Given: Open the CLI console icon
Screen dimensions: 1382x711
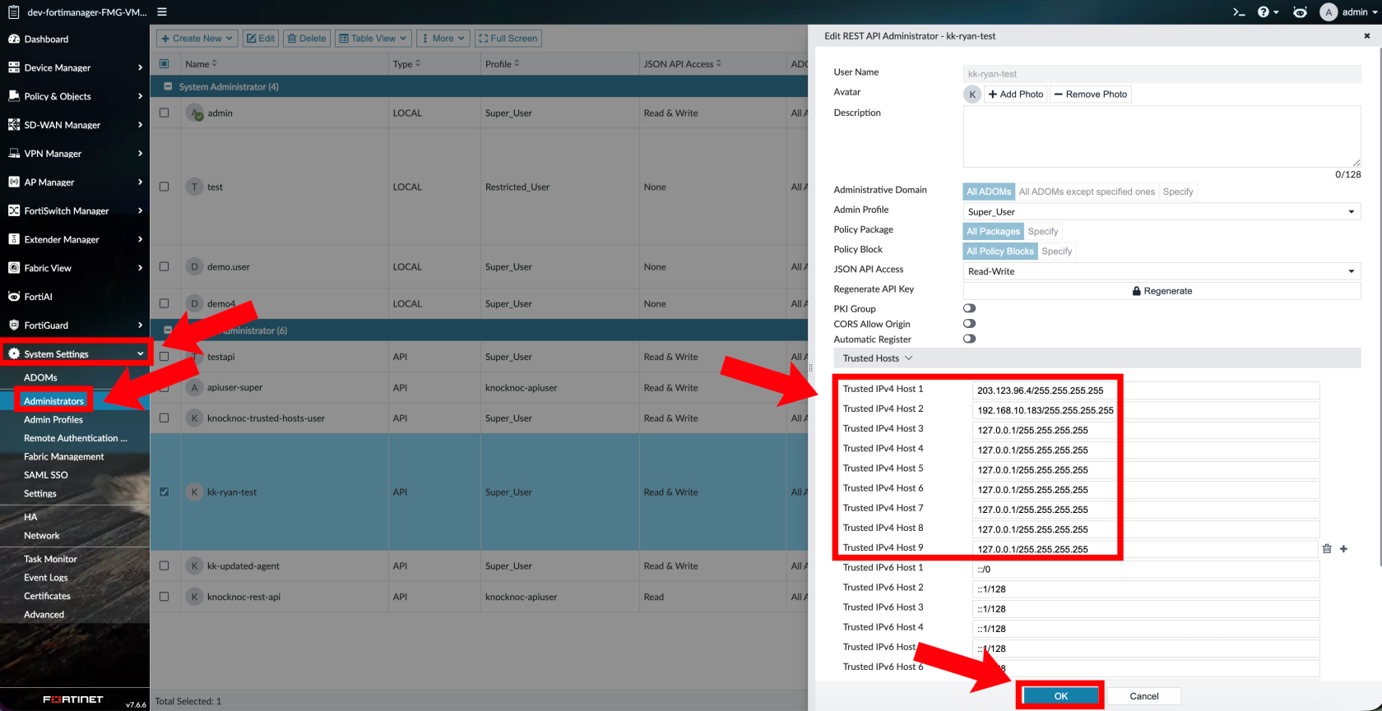Looking at the screenshot, I should pos(1239,12).
